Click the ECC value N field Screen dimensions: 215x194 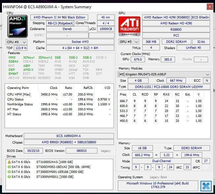[207, 80]
